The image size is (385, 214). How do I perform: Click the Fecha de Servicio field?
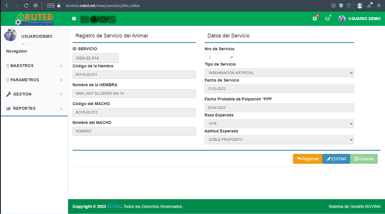279,89
